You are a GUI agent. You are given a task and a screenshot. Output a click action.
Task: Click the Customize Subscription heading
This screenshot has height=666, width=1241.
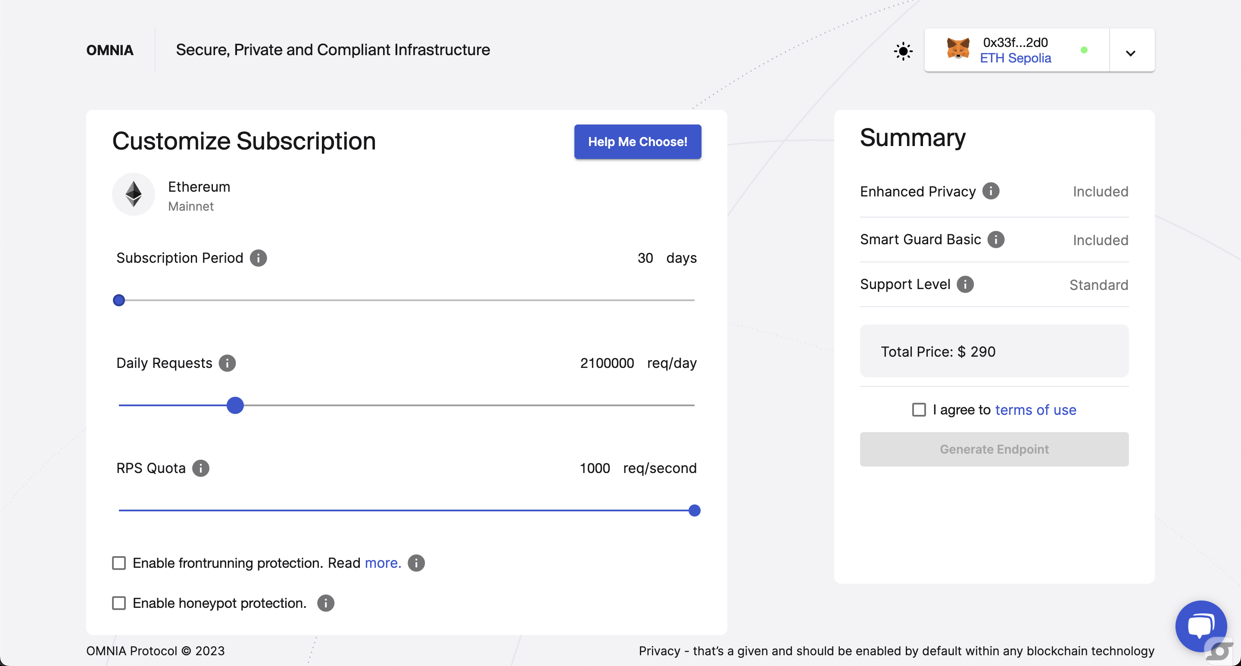tap(244, 142)
